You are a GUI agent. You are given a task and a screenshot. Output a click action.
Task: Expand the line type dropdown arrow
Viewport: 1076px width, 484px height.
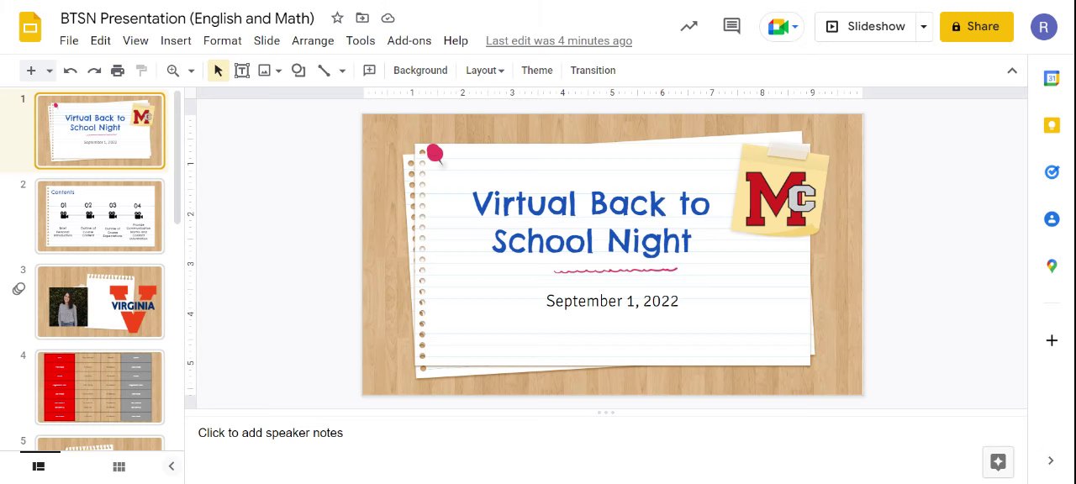[x=342, y=71]
